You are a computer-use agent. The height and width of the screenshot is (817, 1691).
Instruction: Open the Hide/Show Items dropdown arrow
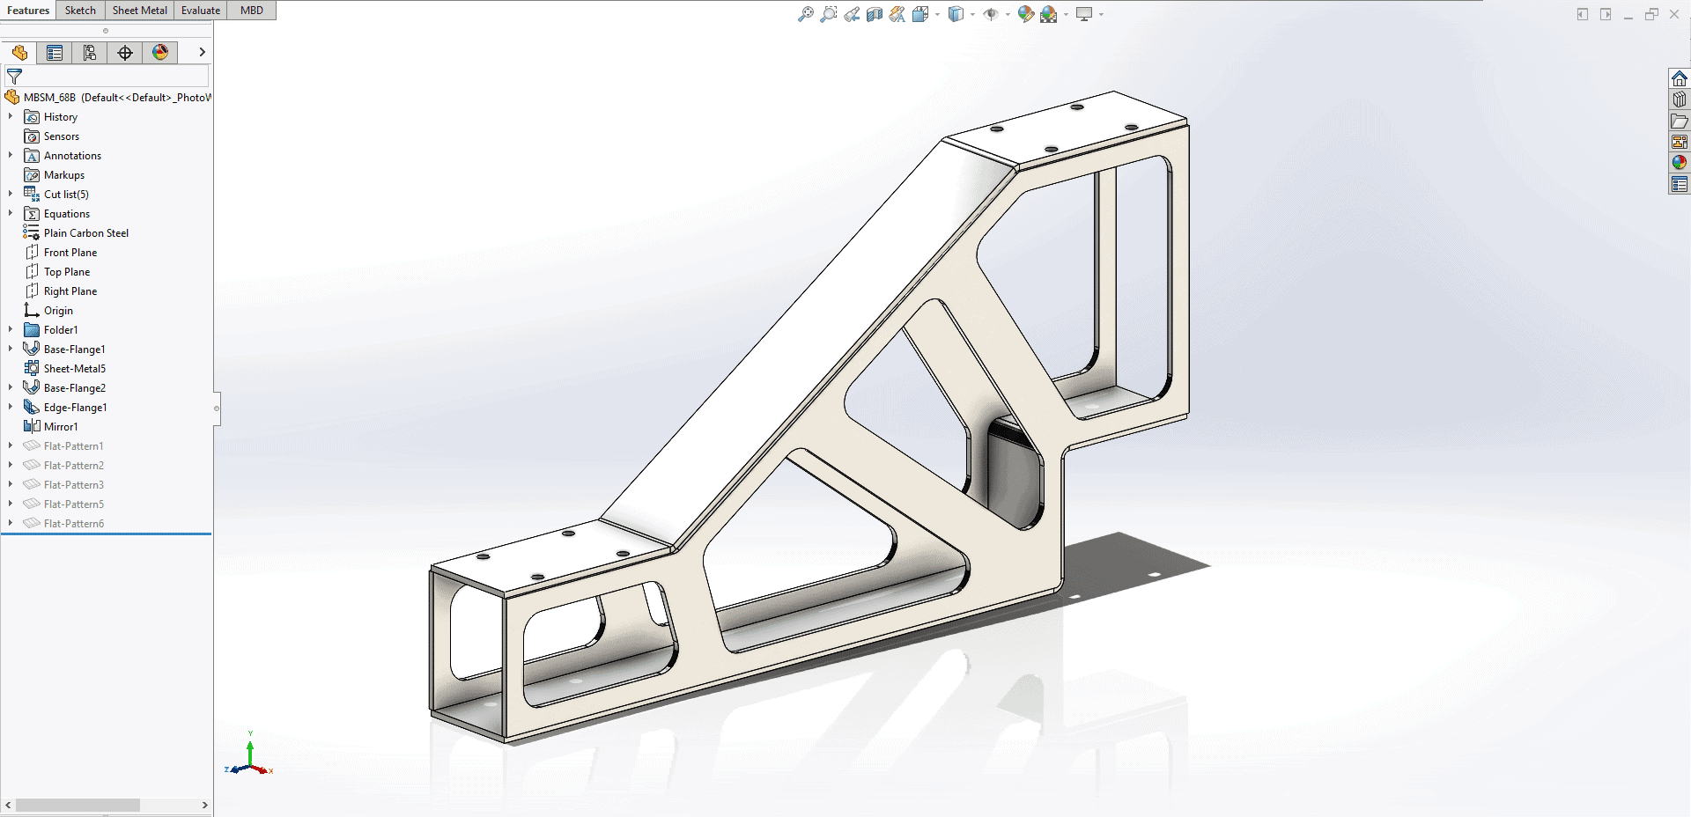pos(1008,14)
